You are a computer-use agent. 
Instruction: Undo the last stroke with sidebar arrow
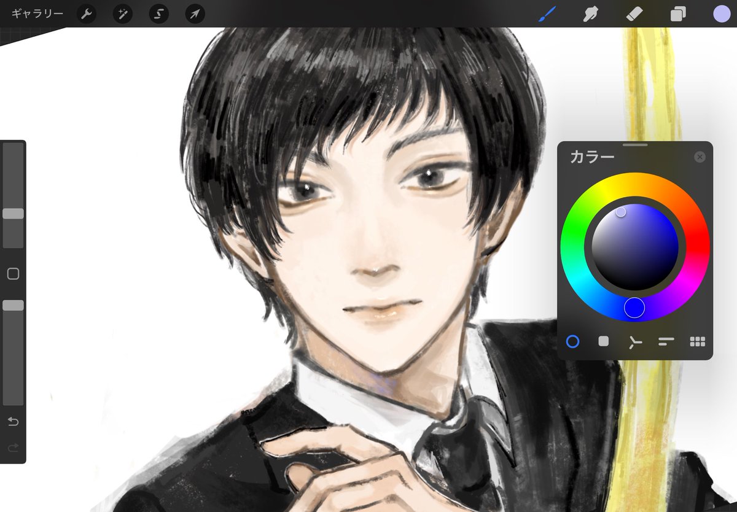[x=13, y=421]
